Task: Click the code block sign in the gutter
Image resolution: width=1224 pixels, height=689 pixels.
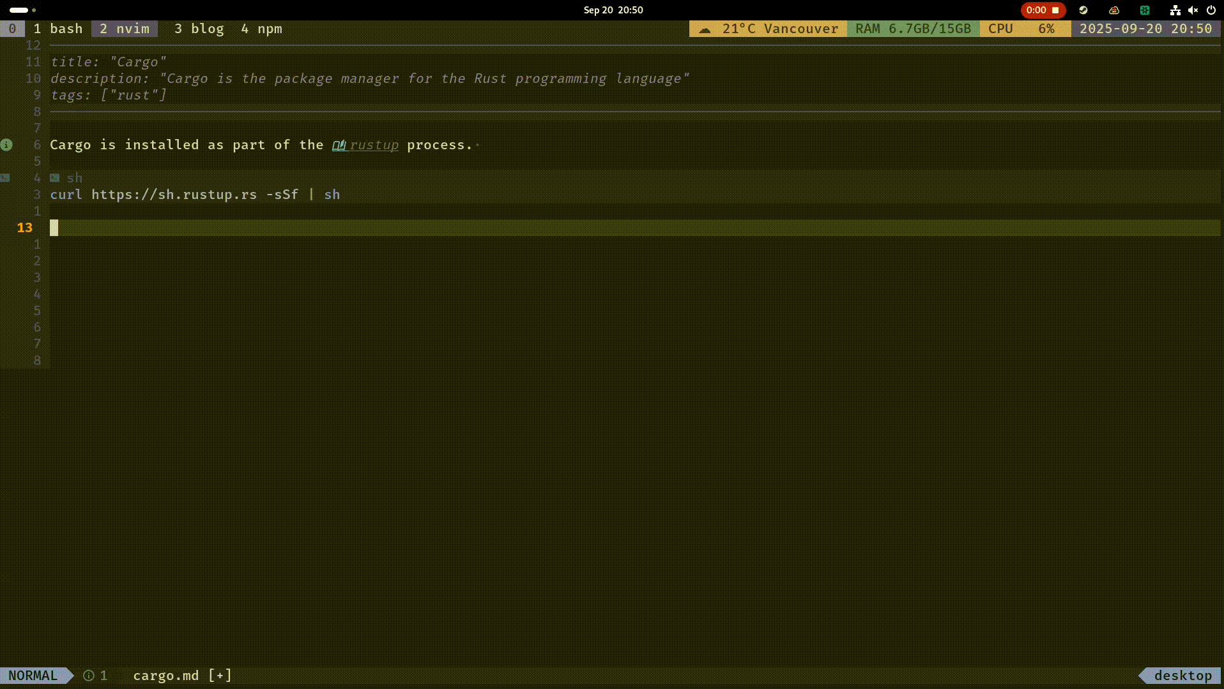Action: [5, 178]
